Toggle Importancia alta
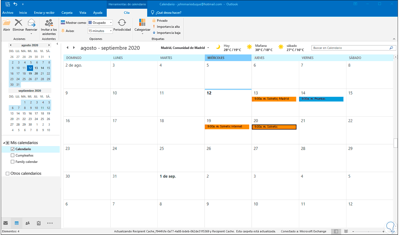The image size is (399, 235). pos(166,27)
